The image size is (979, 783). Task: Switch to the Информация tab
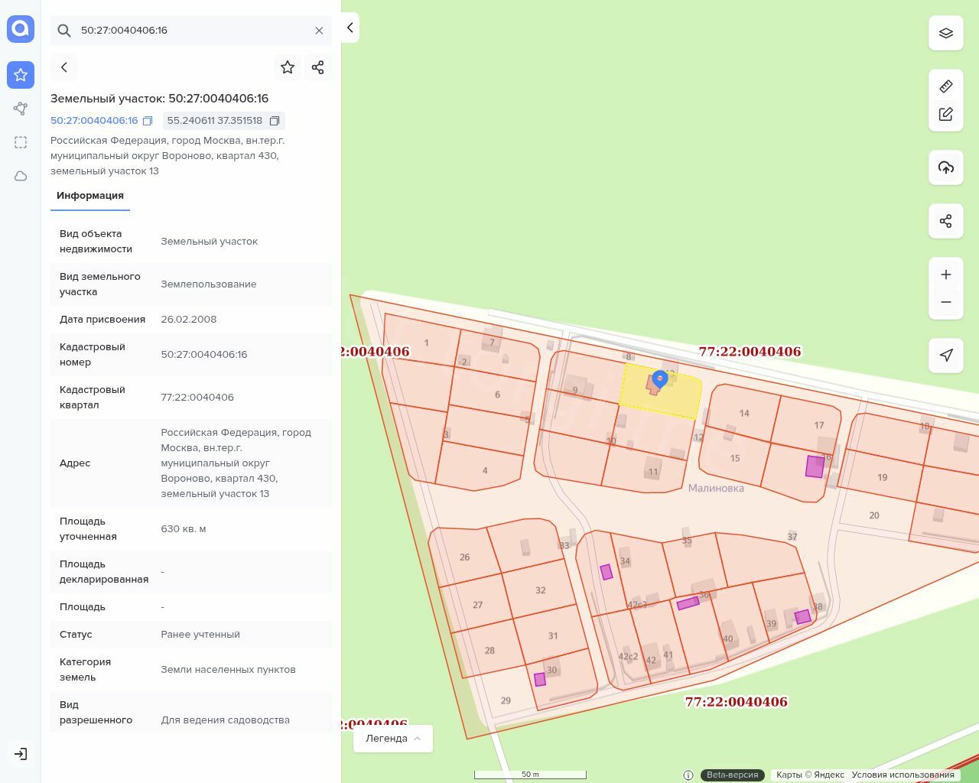point(90,196)
